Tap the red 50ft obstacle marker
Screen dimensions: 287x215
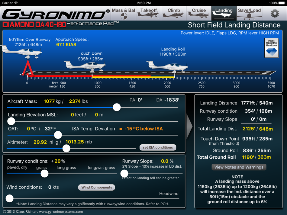(x=28, y=68)
